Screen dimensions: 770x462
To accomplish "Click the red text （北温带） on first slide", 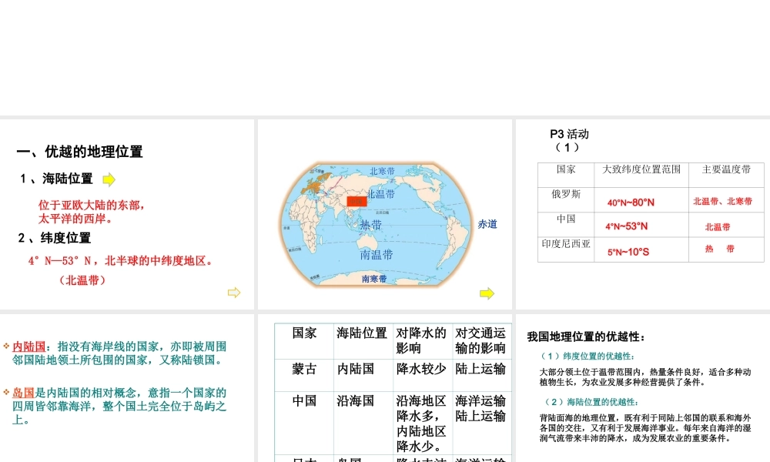I will click(x=82, y=280).
